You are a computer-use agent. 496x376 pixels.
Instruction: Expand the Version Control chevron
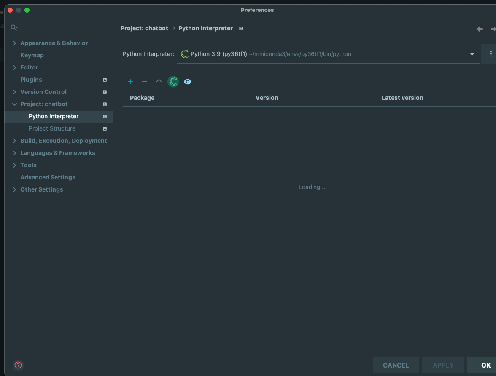(14, 92)
